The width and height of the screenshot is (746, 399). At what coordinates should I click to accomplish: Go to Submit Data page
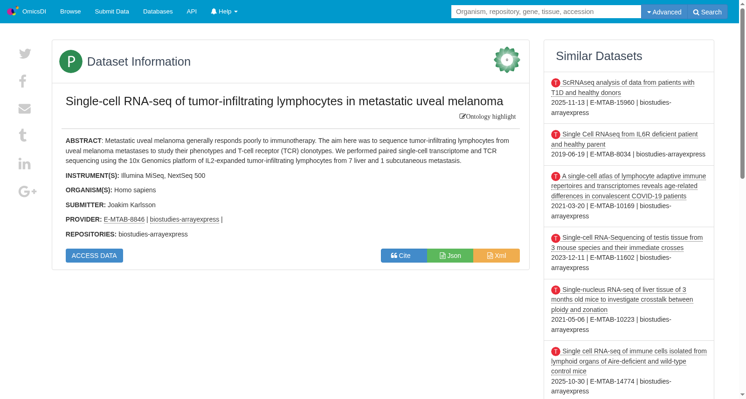112,12
